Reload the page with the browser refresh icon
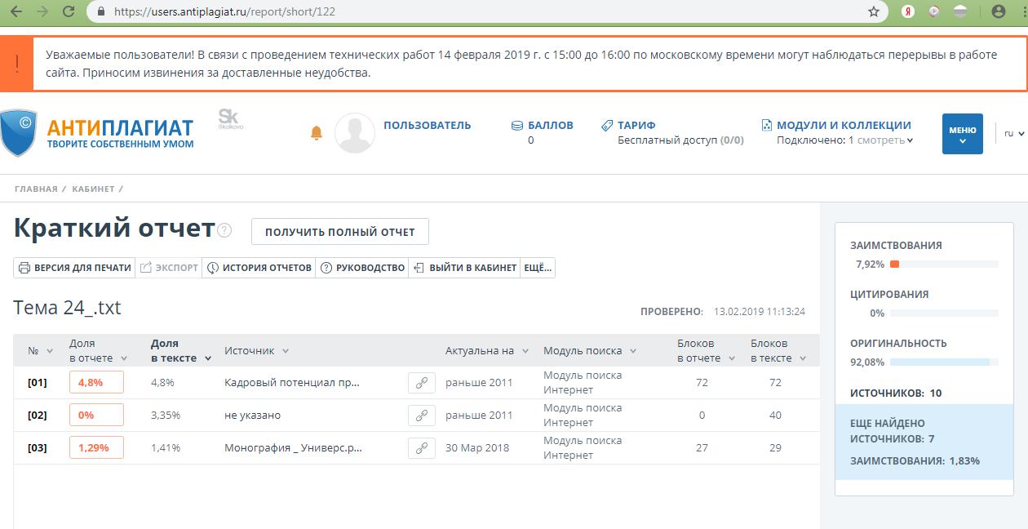 (69, 11)
